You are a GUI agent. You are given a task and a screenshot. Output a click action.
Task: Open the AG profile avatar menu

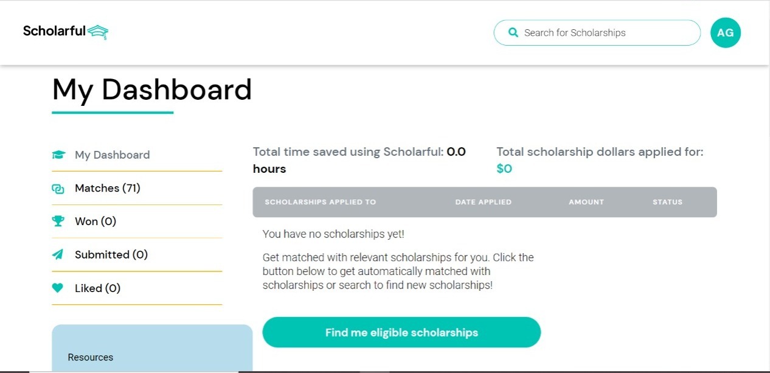pyautogui.click(x=726, y=33)
